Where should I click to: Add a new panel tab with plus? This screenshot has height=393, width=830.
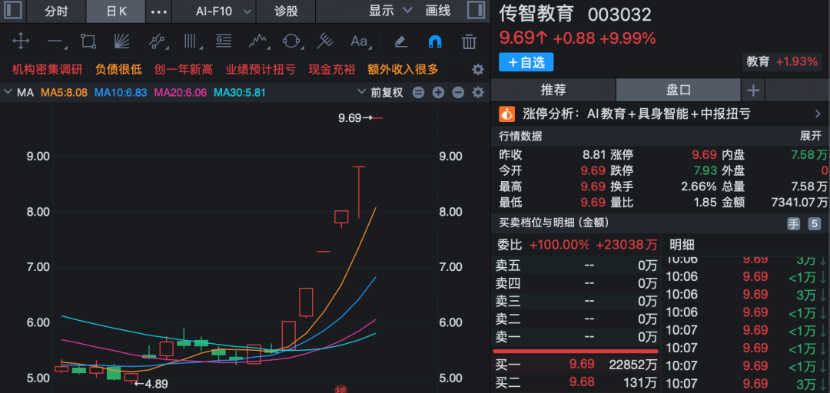point(752,91)
